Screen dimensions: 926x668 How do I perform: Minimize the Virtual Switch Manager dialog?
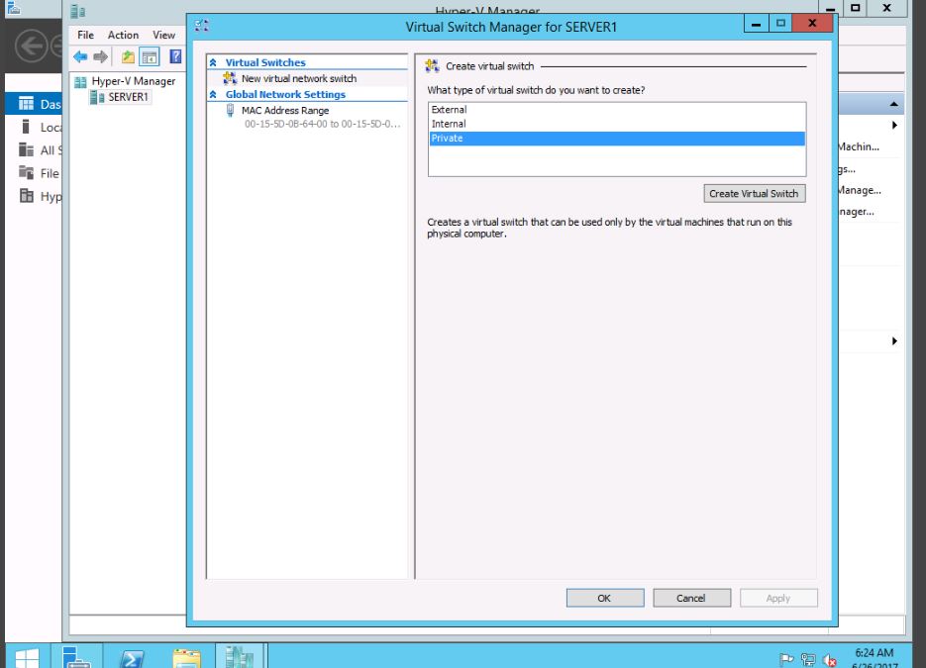click(x=756, y=24)
